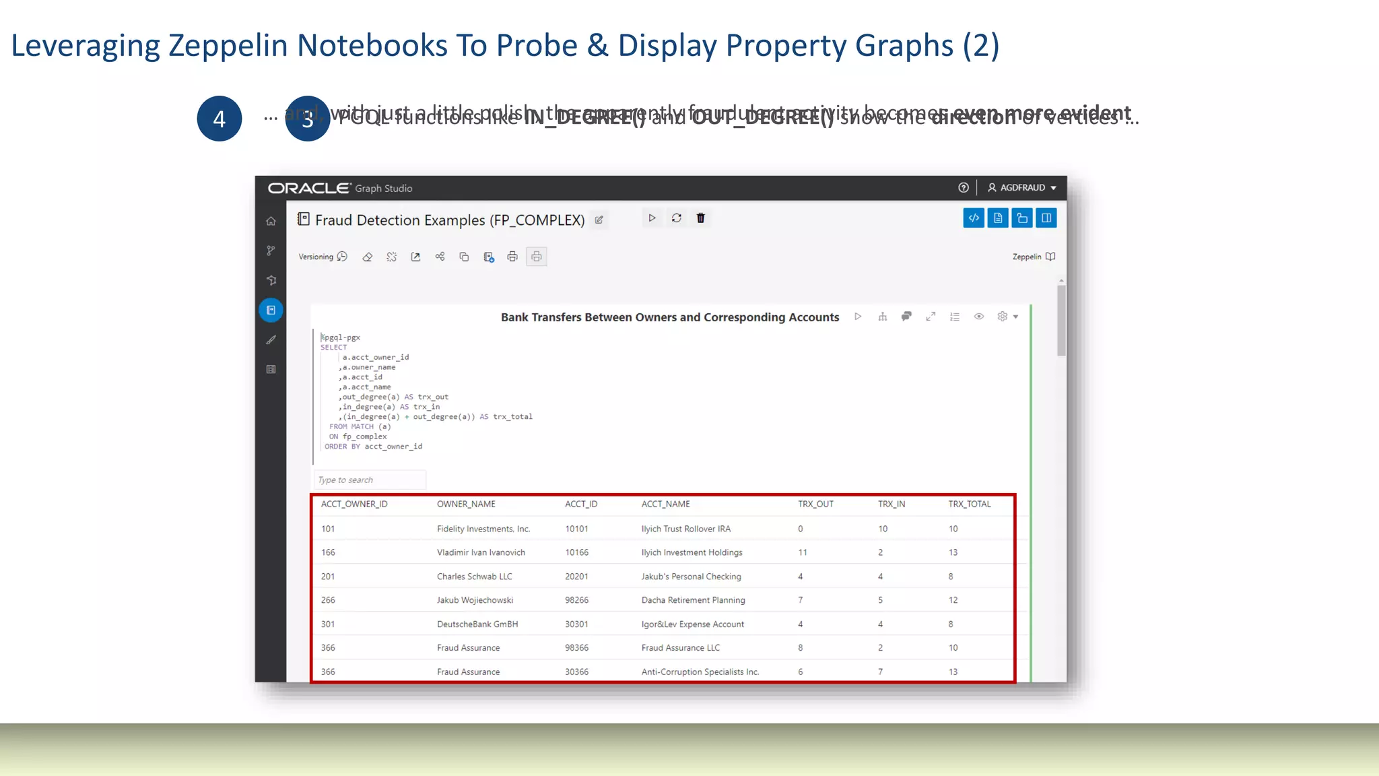The height and width of the screenshot is (776, 1379).
Task: Edit the notebook title with the pencil icon
Action: tap(599, 220)
